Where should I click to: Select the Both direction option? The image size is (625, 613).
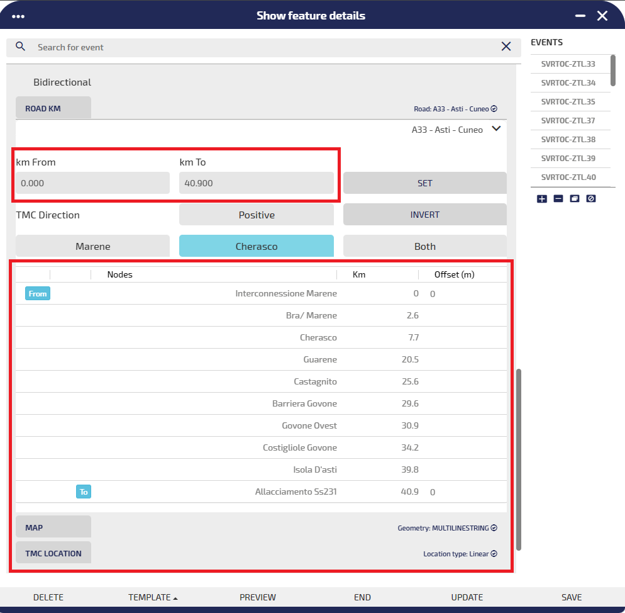coord(424,246)
